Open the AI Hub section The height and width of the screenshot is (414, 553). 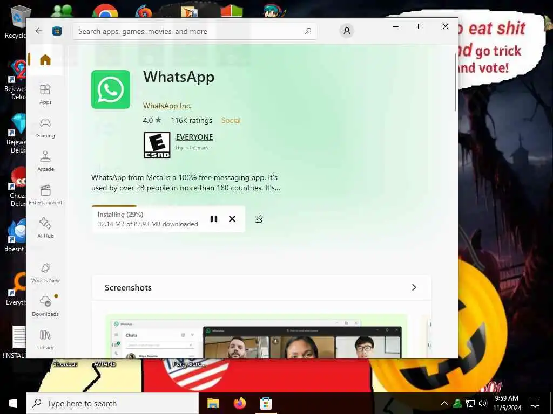(x=45, y=228)
